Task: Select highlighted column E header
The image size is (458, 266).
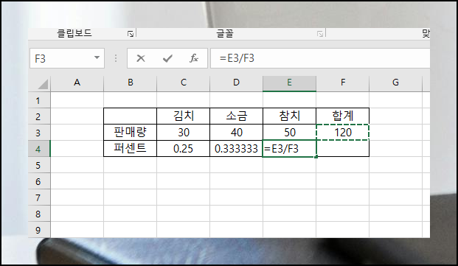Action: (x=289, y=83)
